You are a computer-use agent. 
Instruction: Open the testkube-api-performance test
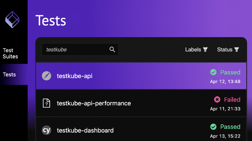point(94,103)
